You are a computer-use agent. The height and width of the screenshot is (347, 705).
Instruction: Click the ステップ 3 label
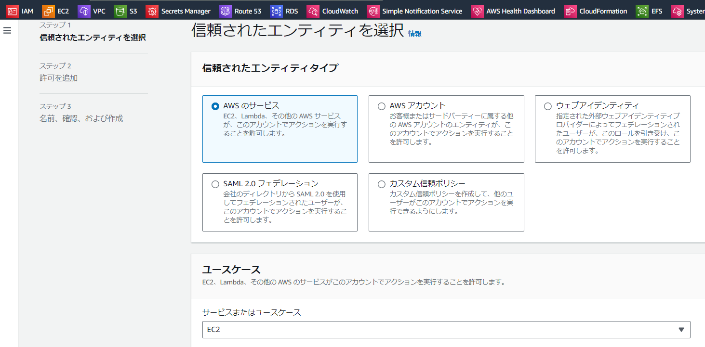[x=55, y=106]
